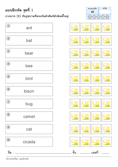Click the first image placeholder in the ant row
The height and width of the screenshot is (167, 118).
[75, 28]
